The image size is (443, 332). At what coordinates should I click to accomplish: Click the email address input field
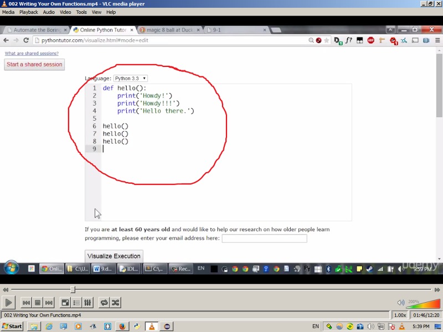(x=264, y=238)
